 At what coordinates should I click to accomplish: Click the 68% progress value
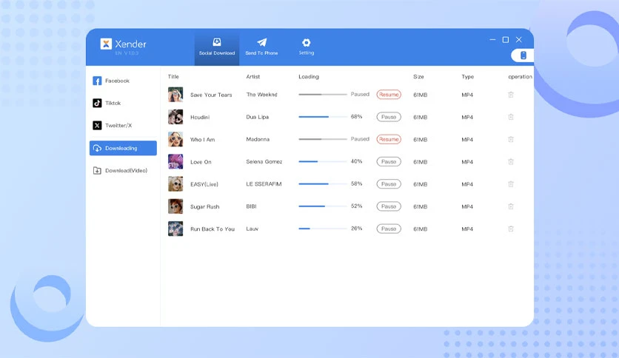pos(356,117)
